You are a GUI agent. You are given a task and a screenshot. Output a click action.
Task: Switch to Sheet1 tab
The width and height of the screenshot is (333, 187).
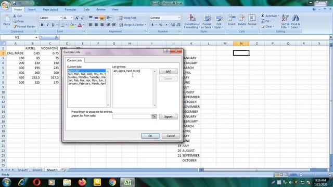(x=23, y=170)
